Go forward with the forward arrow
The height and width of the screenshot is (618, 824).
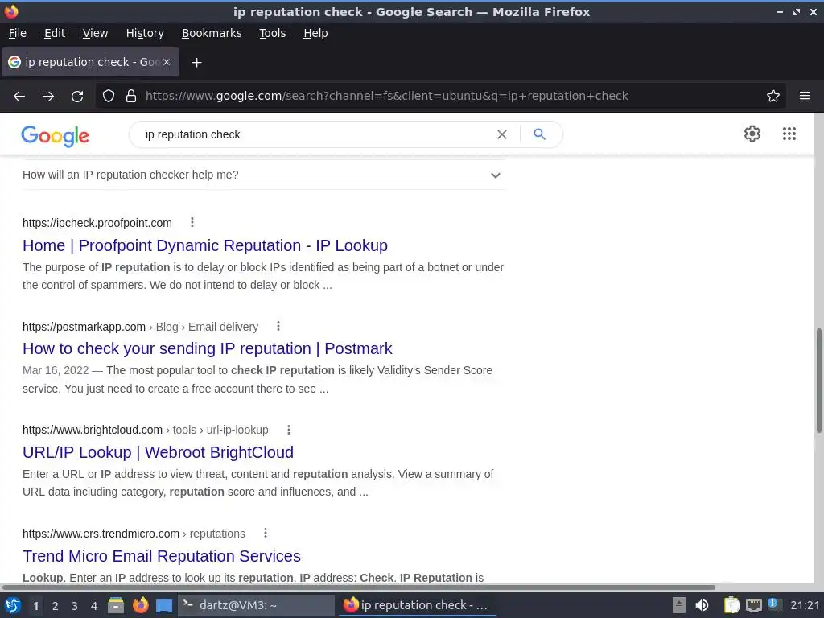point(48,97)
